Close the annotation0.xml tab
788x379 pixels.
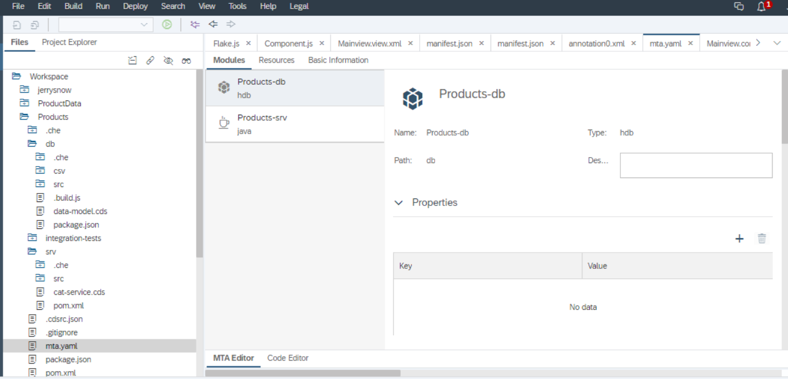coord(633,43)
